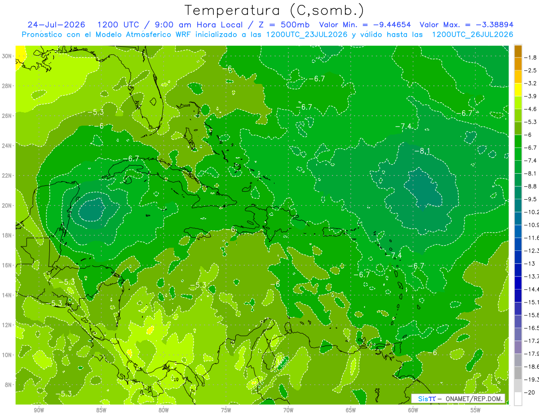This screenshot has width=539, height=416.
Task: Click the -9.5 value on the color scale
Action: (x=531, y=199)
